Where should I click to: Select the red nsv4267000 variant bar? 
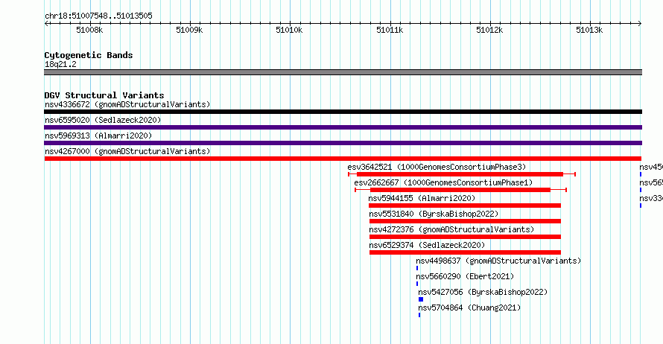coord(343,159)
